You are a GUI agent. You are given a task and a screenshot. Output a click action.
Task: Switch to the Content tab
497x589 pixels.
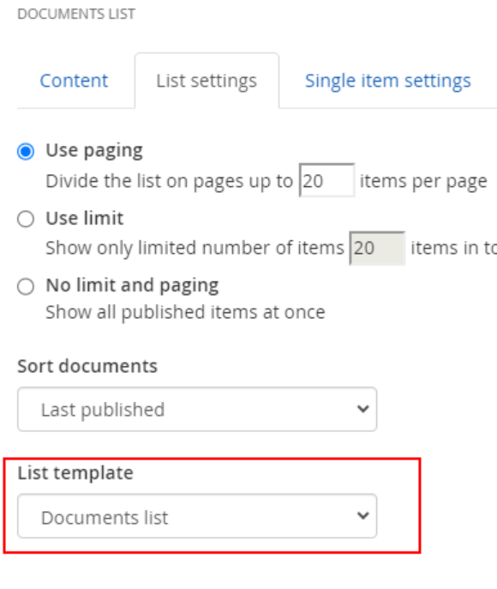coord(74,81)
